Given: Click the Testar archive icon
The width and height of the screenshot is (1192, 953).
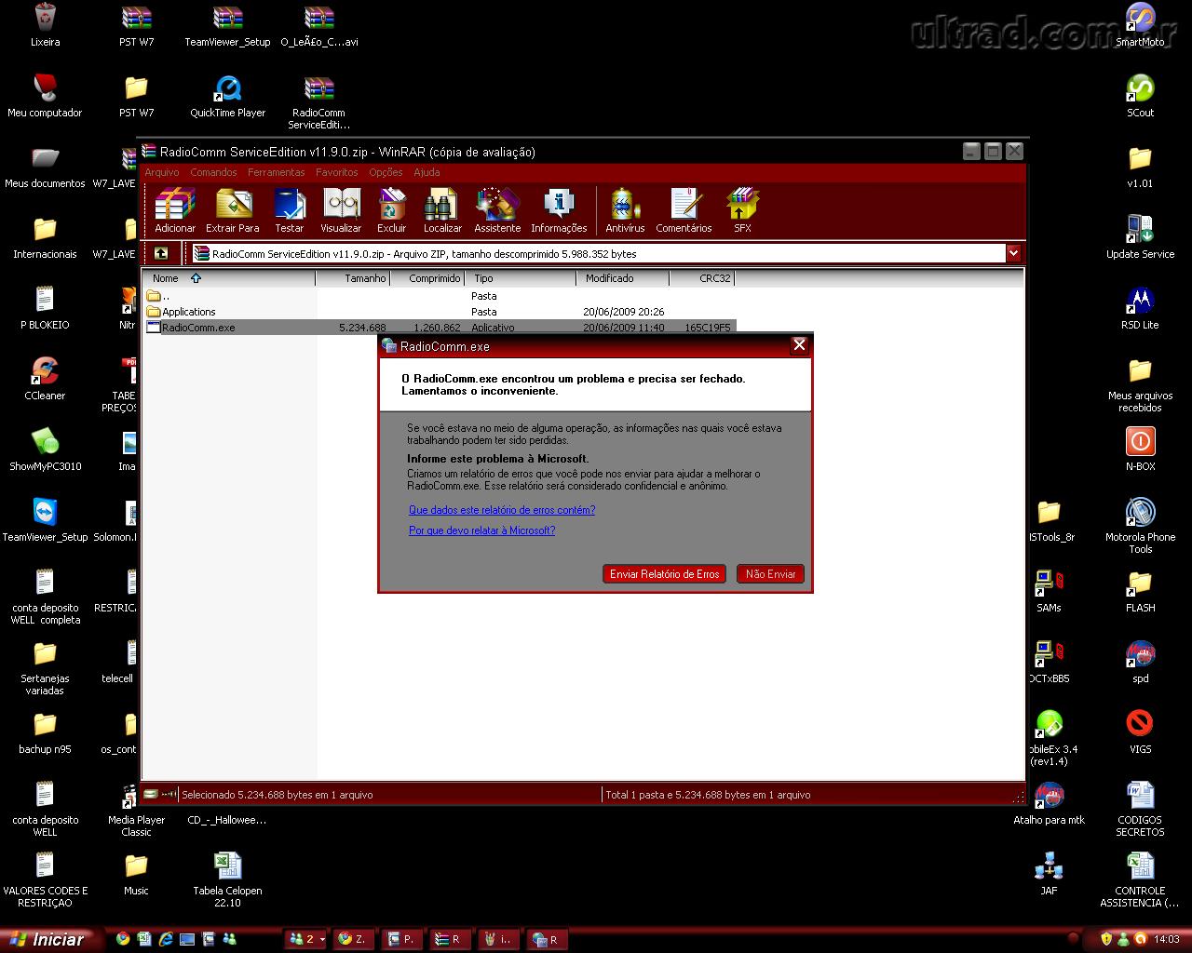Looking at the screenshot, I should point(290,210).
